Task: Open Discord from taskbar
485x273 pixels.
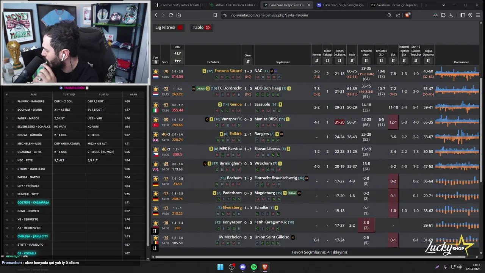Action: pyautogui.click(x=243, y=267)
